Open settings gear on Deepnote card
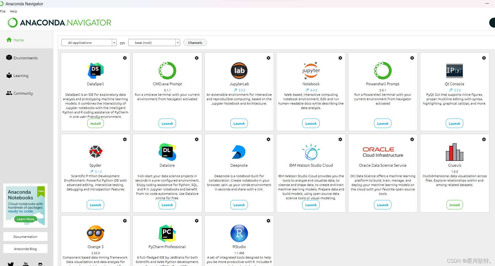495x266 pixels. tap(268, 139)
